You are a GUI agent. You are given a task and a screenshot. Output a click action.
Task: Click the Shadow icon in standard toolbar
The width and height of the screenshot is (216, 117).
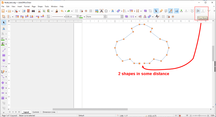click(145, 11)
